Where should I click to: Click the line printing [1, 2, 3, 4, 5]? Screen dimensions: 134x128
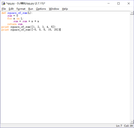click(28, 27)
